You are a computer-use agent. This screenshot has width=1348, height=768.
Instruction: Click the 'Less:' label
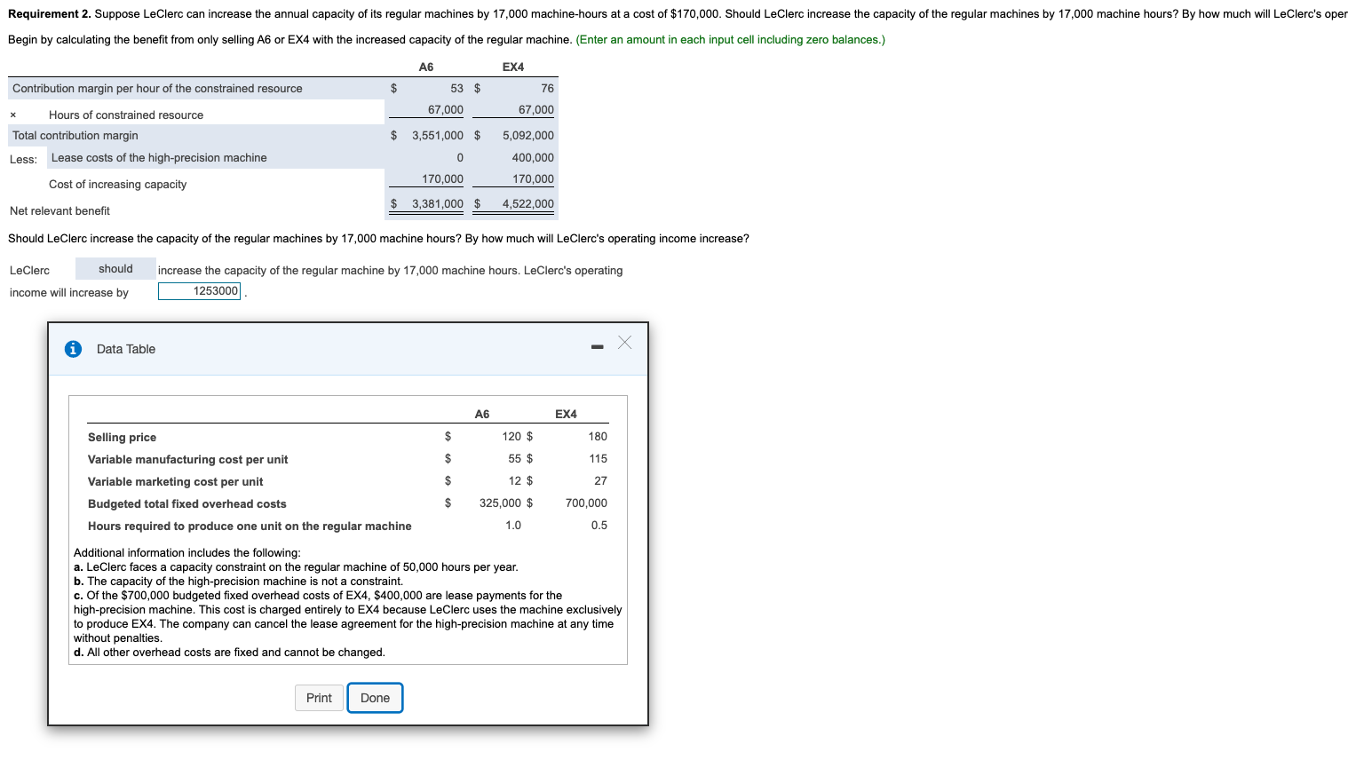[23, 160]
